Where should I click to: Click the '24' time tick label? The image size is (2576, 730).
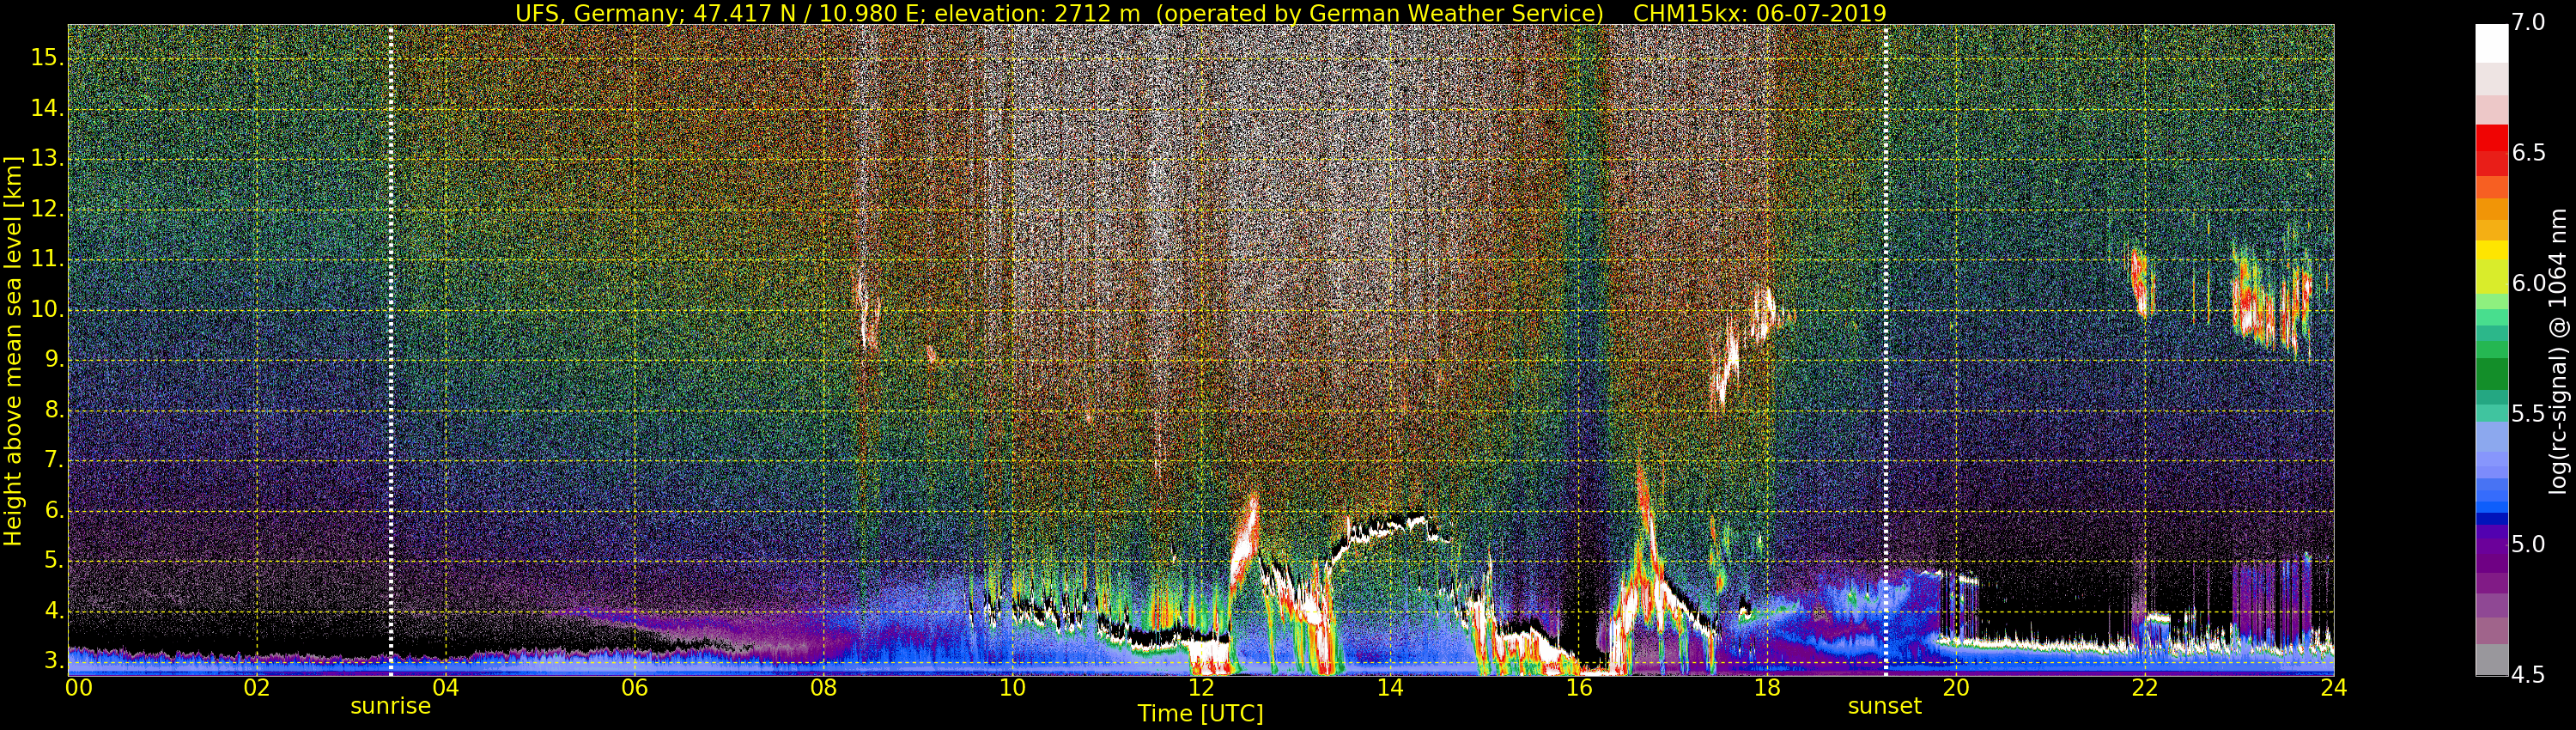(2333, 688)
